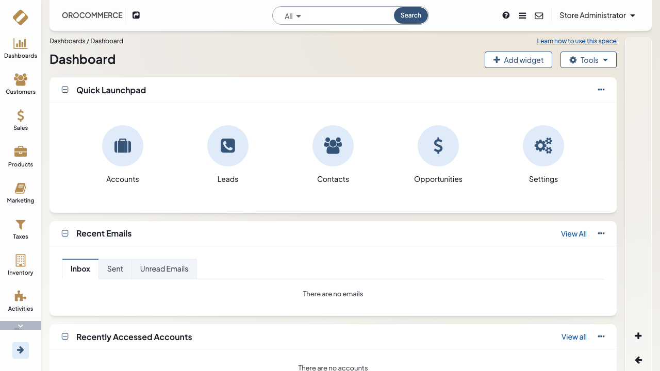Click the help question mark icon

506,15
